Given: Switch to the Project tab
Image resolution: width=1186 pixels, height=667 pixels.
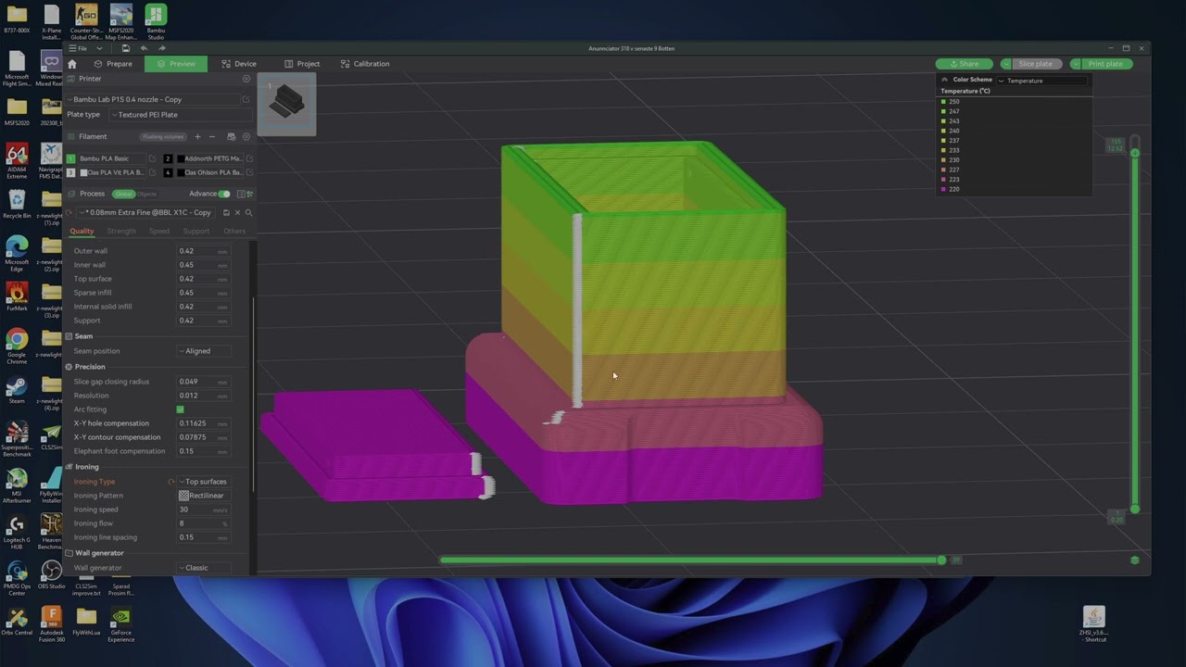Looking at the screenshot, I should click(302, 64).
